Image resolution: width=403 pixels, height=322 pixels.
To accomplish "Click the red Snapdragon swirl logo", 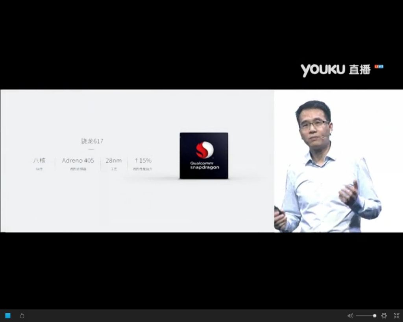I will 204,150.
